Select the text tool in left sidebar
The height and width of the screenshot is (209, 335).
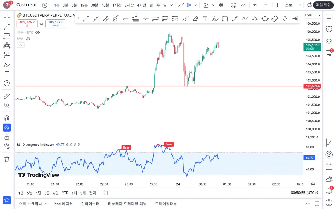(7, 74)
